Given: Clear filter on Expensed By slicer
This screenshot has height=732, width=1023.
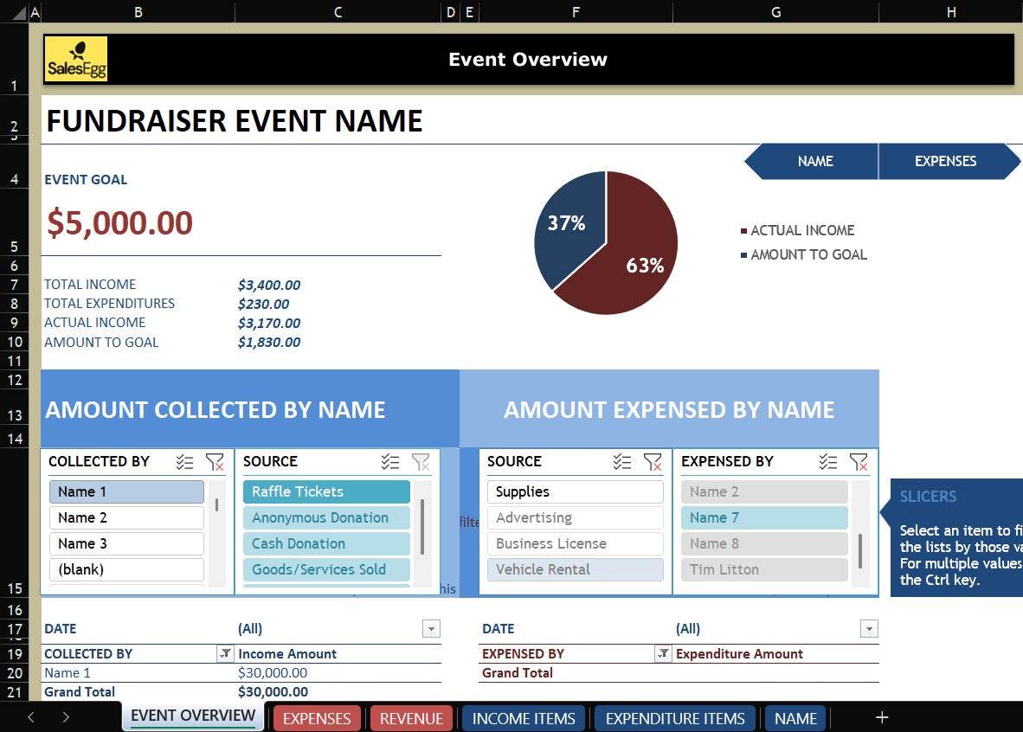Looking at the screenshot, I should [x=859, y=462].
